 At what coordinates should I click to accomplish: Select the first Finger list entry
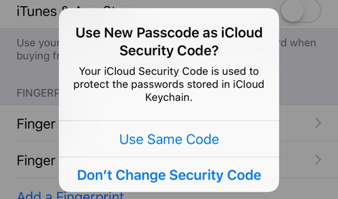coord(36,124)
